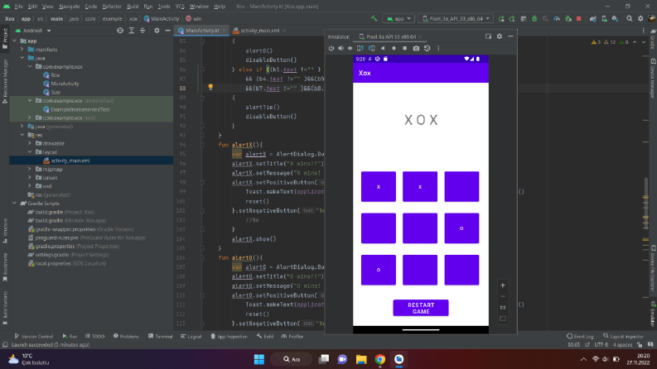Click Select Opened File target icon in Project panel
657x369 pixels.
pos(120,31)
